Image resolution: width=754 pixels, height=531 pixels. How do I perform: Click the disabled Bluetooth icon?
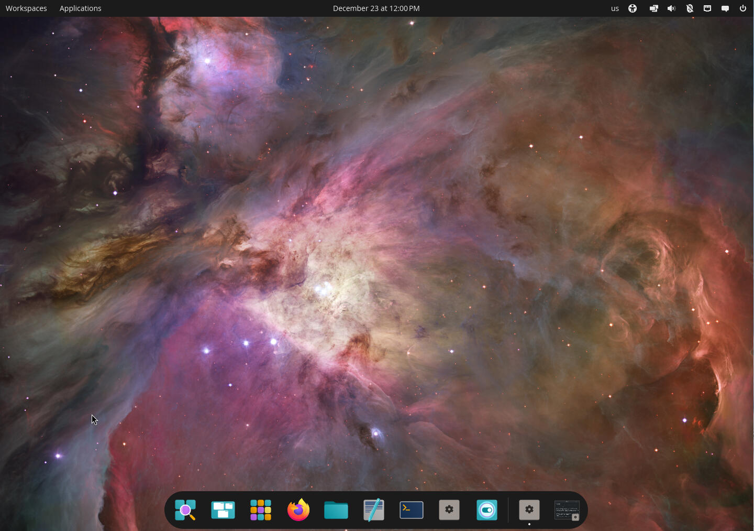click(690, 8)
